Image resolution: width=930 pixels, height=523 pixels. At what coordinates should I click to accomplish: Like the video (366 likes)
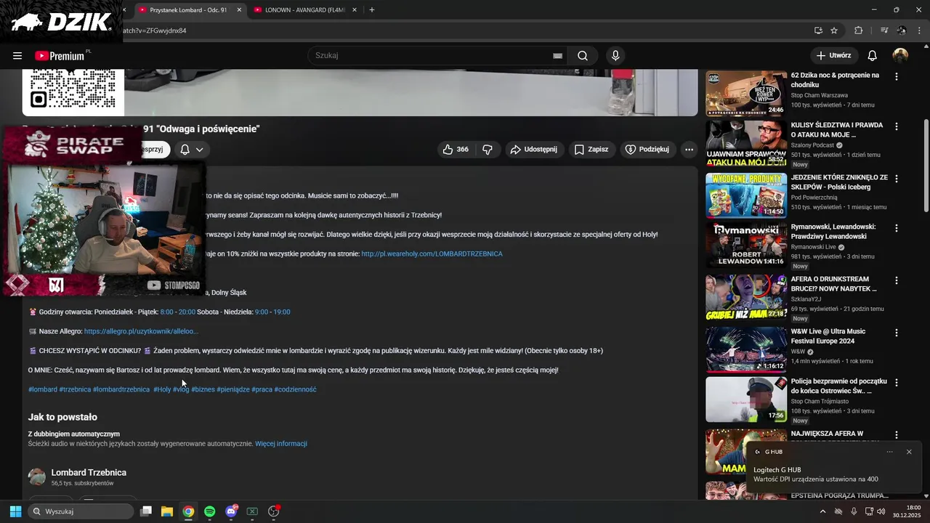456,150
